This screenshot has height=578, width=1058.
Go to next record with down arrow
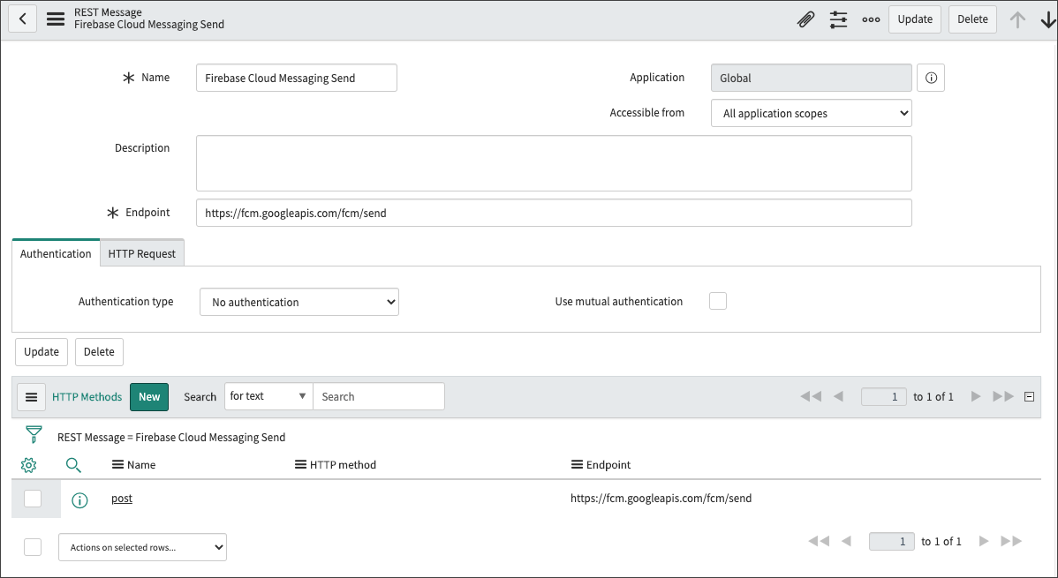(x=1048, y=19)
